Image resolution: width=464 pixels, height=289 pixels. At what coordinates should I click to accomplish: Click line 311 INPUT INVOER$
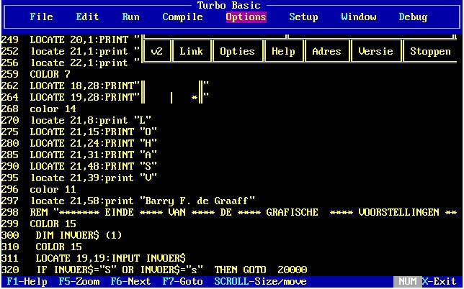pos(93,259)
